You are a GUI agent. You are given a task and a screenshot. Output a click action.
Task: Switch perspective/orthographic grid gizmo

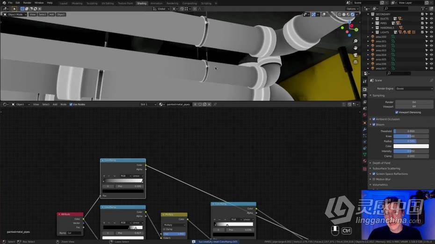[x=355, y=62]
